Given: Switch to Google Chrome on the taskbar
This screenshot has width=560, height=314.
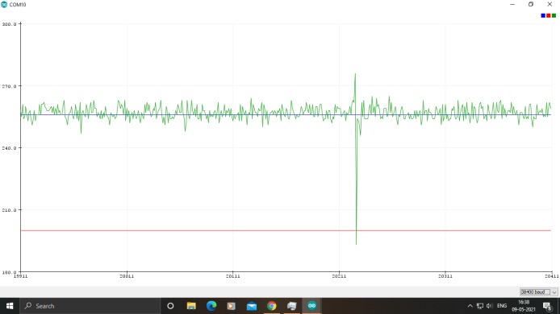Looking at the screenshot, I should pyautogui.click(x=271, y=306).
